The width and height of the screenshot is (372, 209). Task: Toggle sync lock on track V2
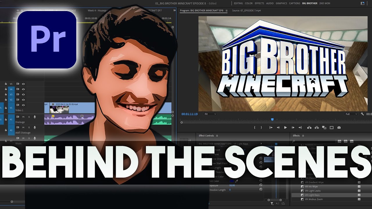tap(18, 100)
